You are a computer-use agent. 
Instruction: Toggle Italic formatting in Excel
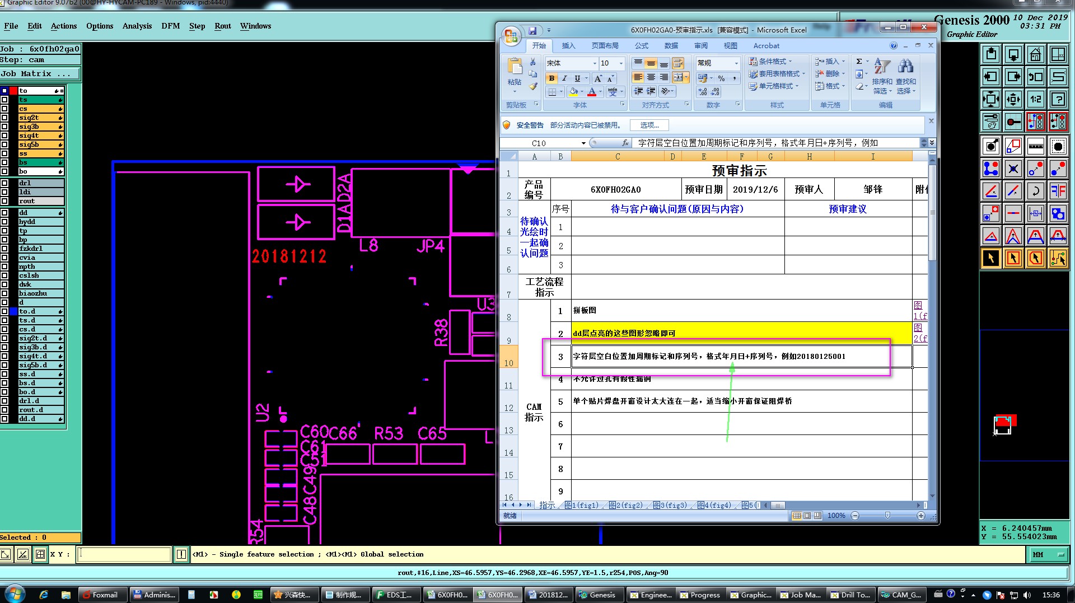564,78
